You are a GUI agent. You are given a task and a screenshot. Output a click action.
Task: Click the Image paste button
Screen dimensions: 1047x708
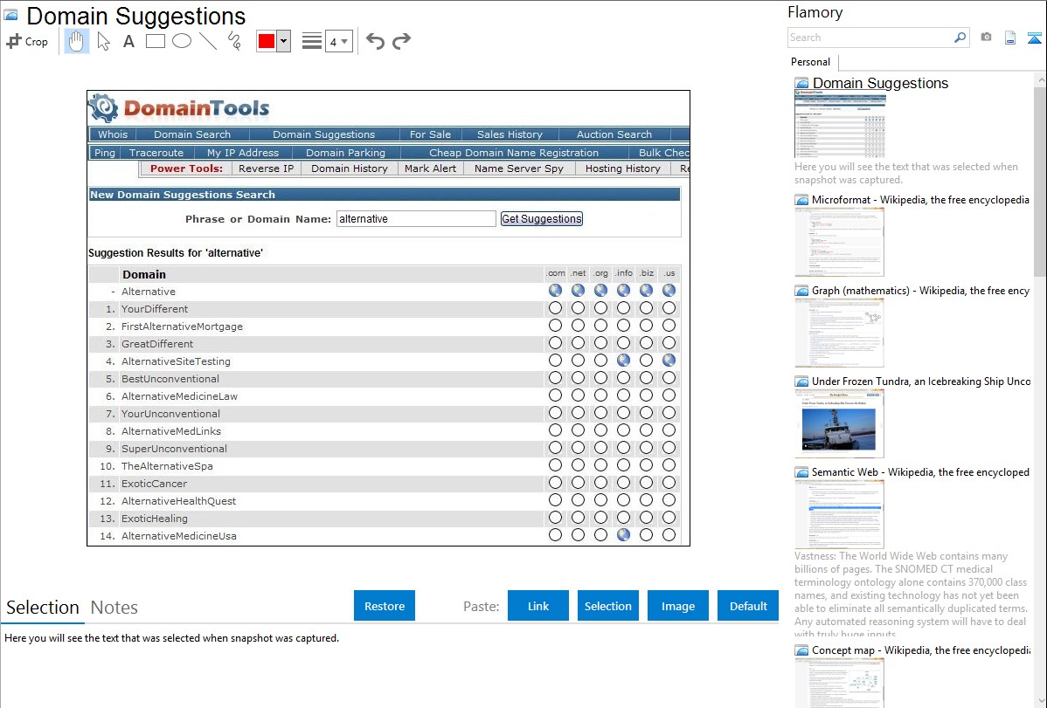(677, 606)
